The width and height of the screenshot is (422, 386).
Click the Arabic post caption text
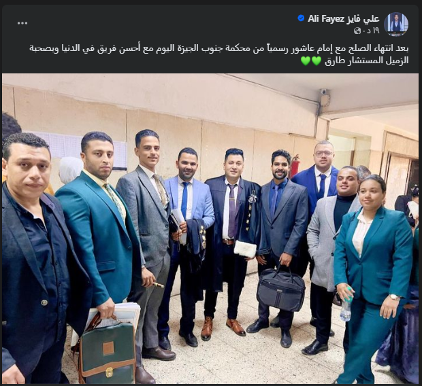tap(218, 54)
